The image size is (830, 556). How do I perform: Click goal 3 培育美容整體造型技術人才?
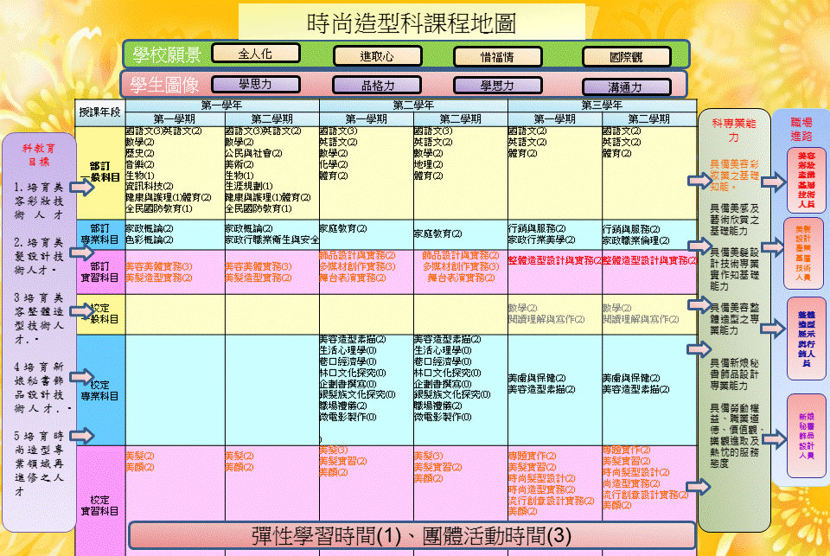click(39, 318)
